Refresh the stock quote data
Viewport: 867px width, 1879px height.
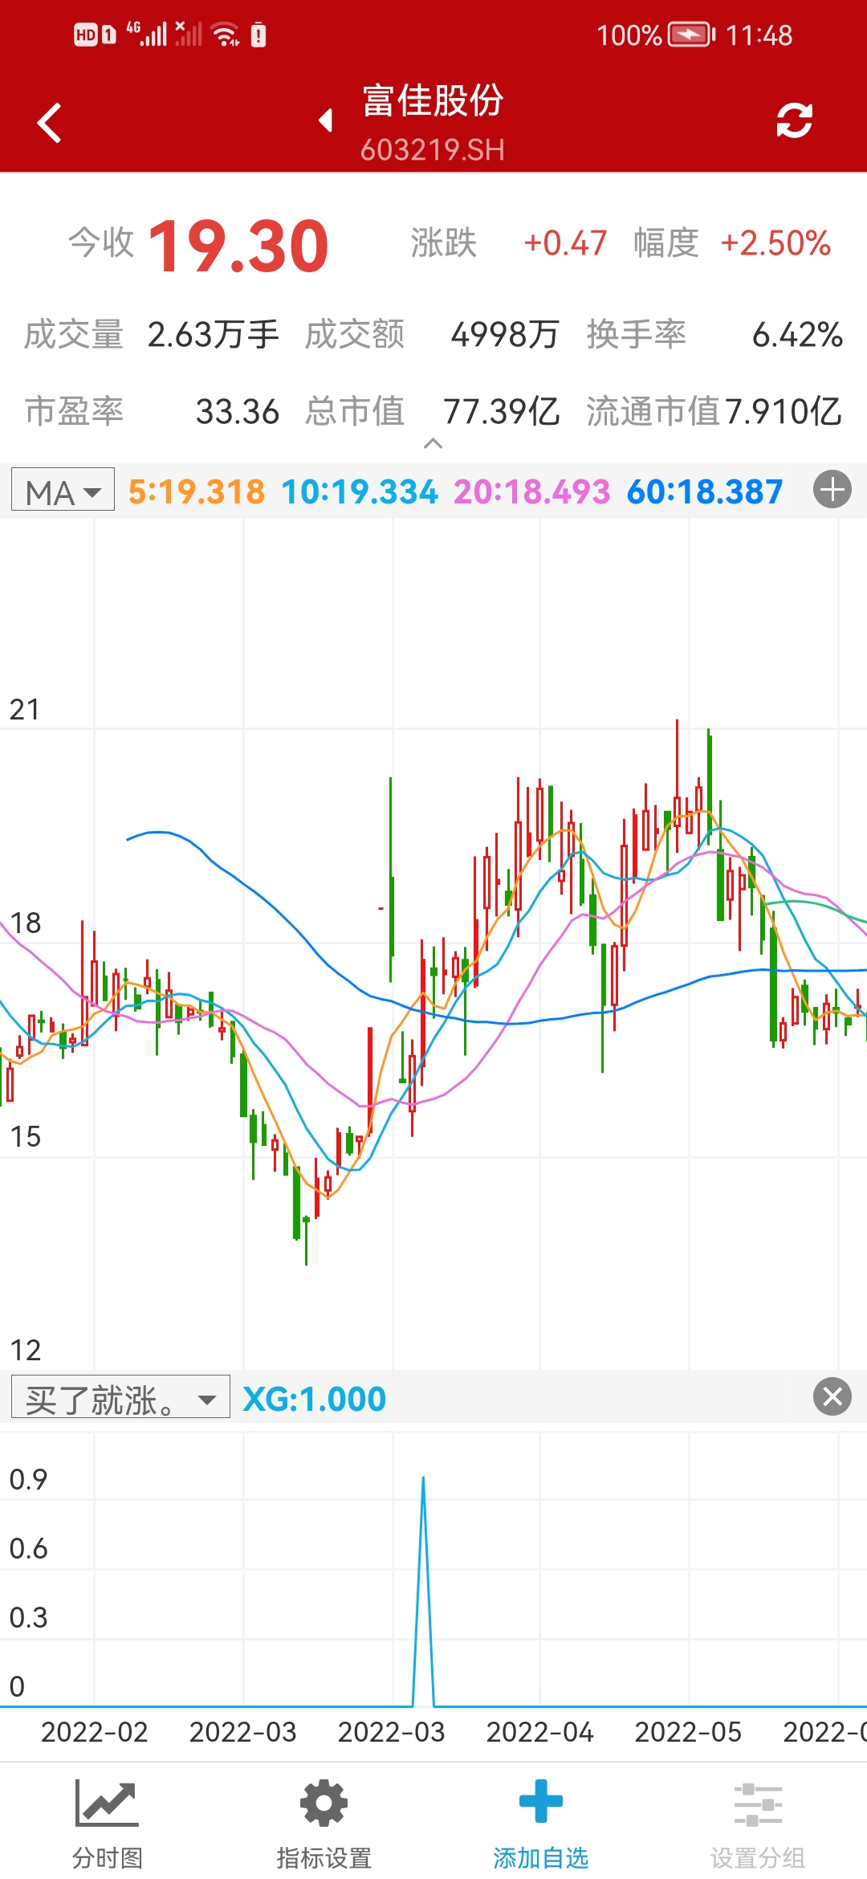(x=794, y=121)
